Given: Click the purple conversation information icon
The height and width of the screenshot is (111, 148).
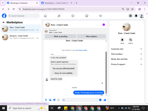Looking at the screenshot, I should tap(104, 25).
